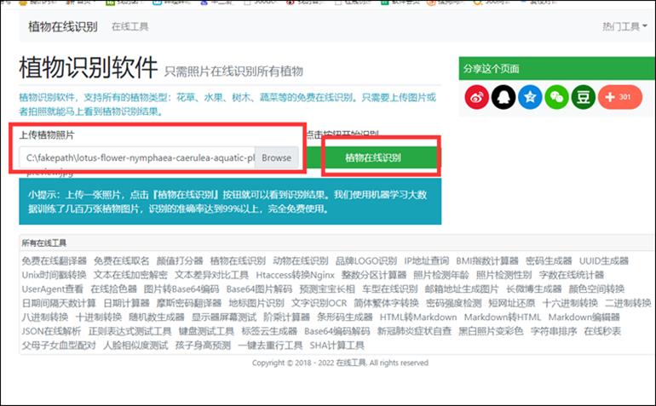The image size is (656, 406).
Task: Open the 文字识别OCR tool link
Action: coord(319,303)
